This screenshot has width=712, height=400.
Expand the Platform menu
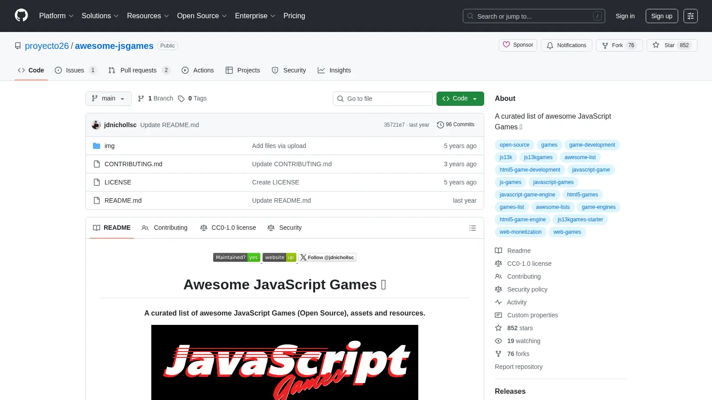pos(57,16)
